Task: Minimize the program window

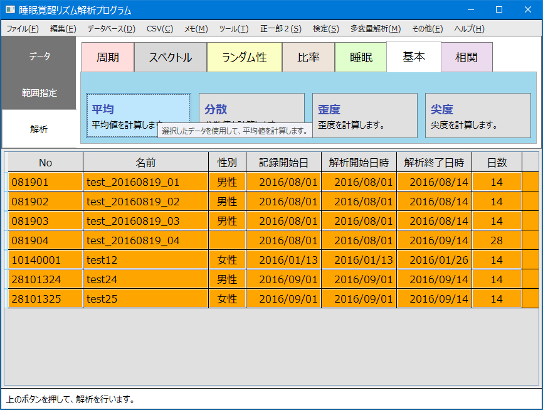Action: (471, 9)
